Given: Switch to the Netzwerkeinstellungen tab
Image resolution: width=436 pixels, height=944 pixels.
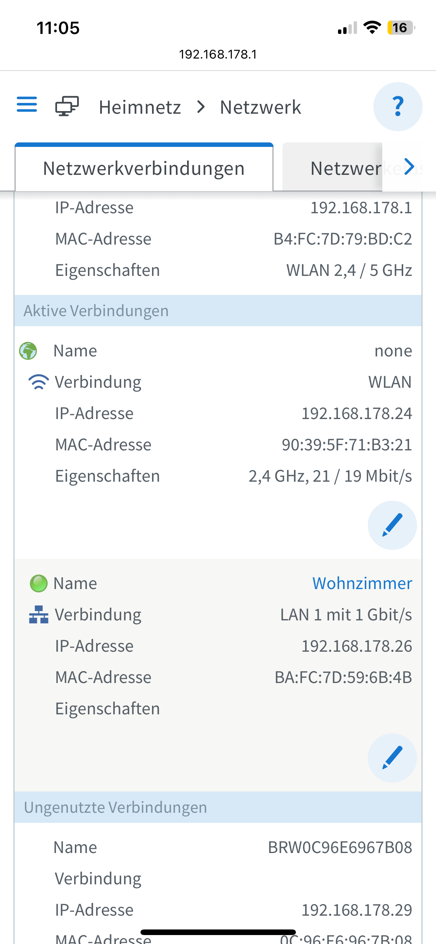Looking at the screenshot, I should point(332,168).
